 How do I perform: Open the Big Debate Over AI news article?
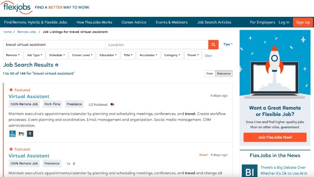click(283, 170)
